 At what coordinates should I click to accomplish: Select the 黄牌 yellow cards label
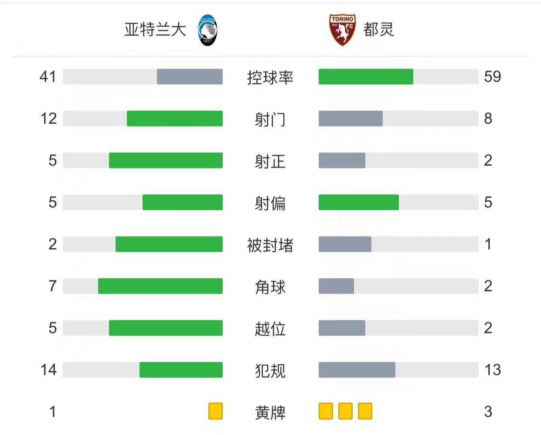point(270,412)
